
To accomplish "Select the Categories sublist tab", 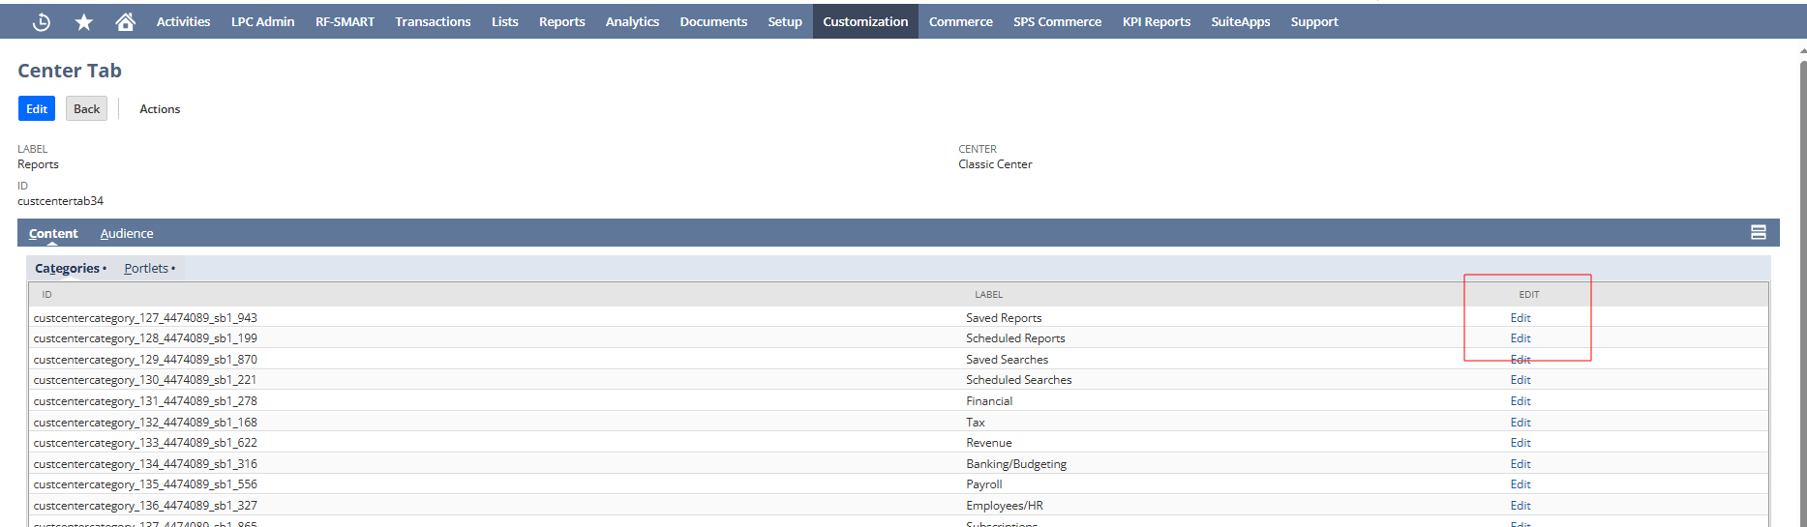I will 68,269.
